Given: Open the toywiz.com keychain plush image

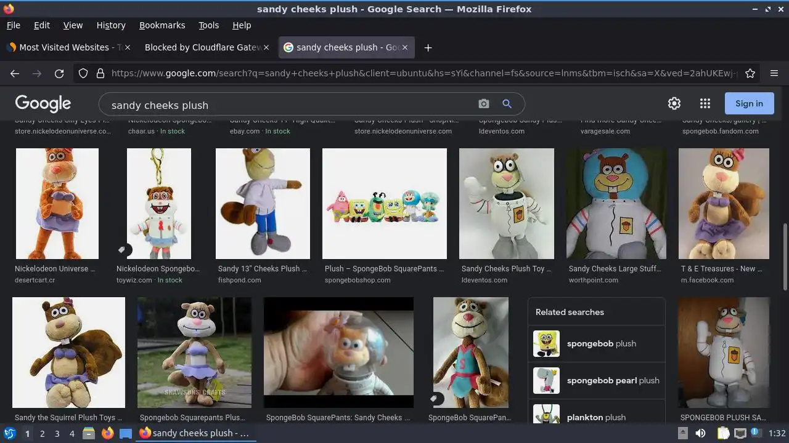Looking at the screenshot, I should pyautogui.click(x=159, y=204).
